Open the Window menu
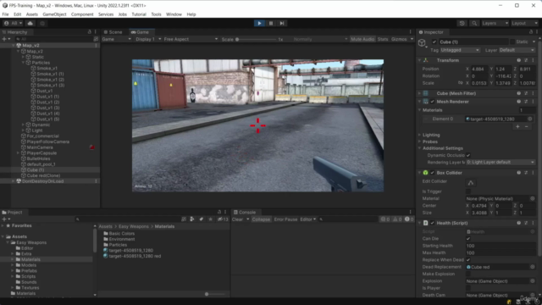 tap(174, 14)
